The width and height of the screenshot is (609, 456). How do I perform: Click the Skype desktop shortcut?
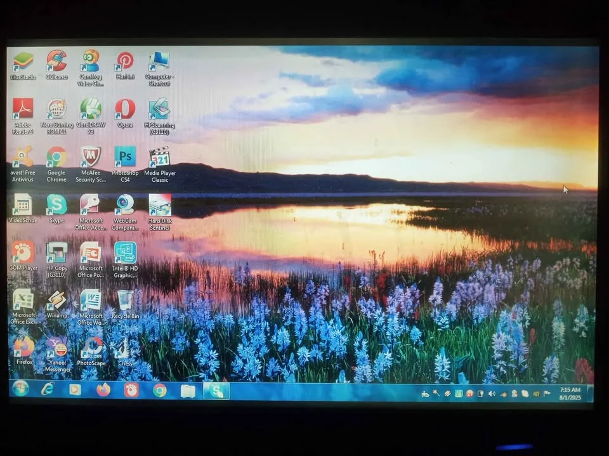[x=56, y=209]
